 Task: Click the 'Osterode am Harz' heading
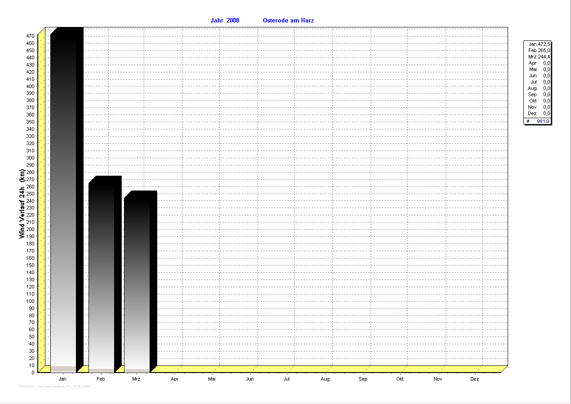click(288, 21)
